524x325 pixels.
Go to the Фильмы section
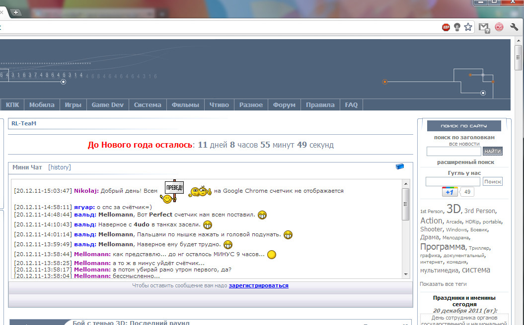pyautogui.click(x=185, y=105)
